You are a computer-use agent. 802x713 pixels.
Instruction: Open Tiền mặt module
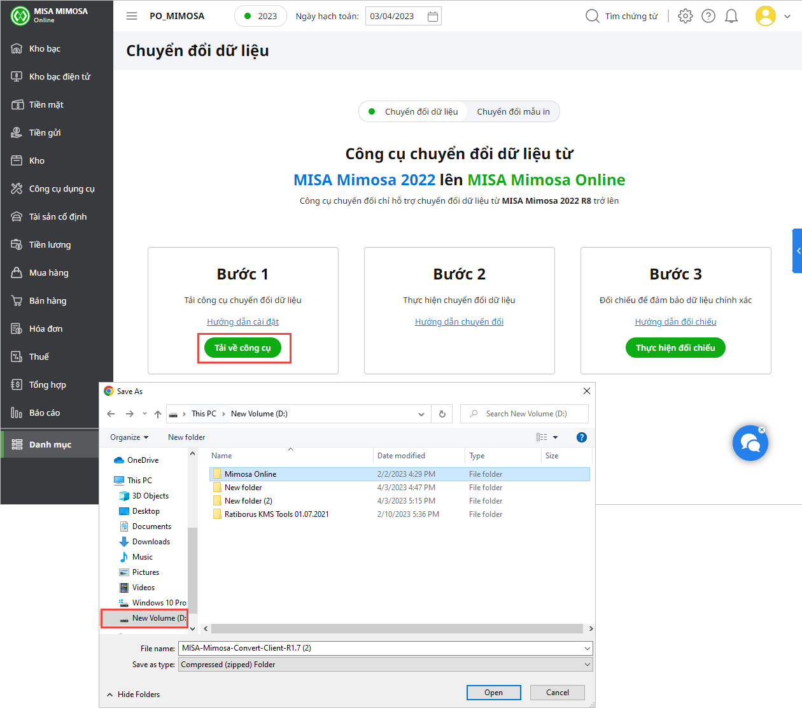(57, 104)
